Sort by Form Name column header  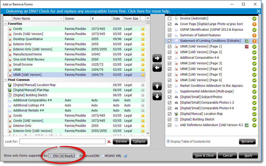tap(38, 18)
